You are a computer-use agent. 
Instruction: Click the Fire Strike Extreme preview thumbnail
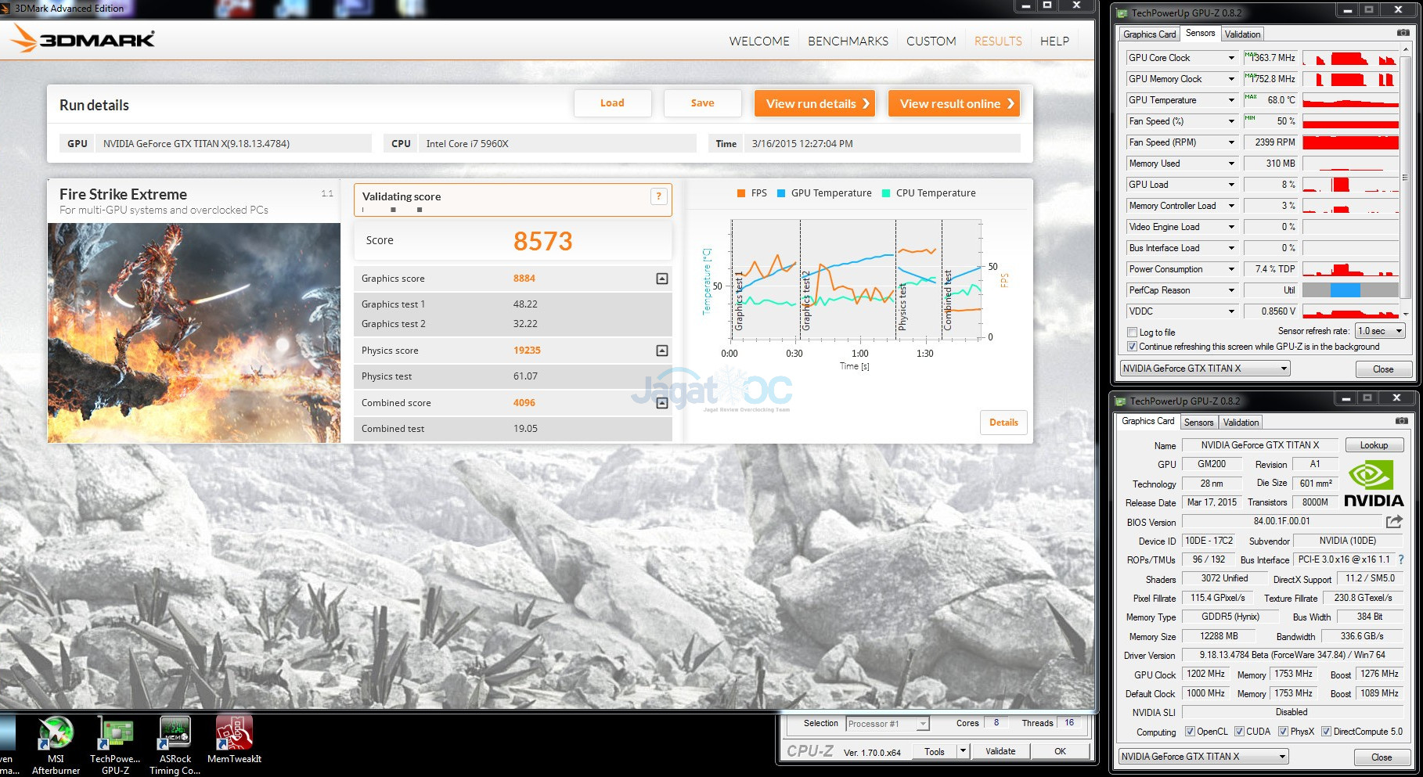pyautogui.click(x=194, y=333)
